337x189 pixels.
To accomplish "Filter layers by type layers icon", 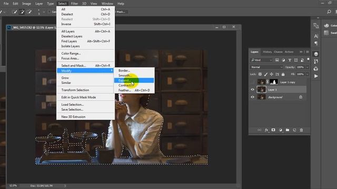I will [290, 60].
